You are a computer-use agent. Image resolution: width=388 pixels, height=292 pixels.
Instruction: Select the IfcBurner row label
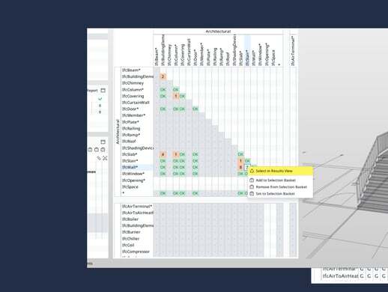[131, 232]
